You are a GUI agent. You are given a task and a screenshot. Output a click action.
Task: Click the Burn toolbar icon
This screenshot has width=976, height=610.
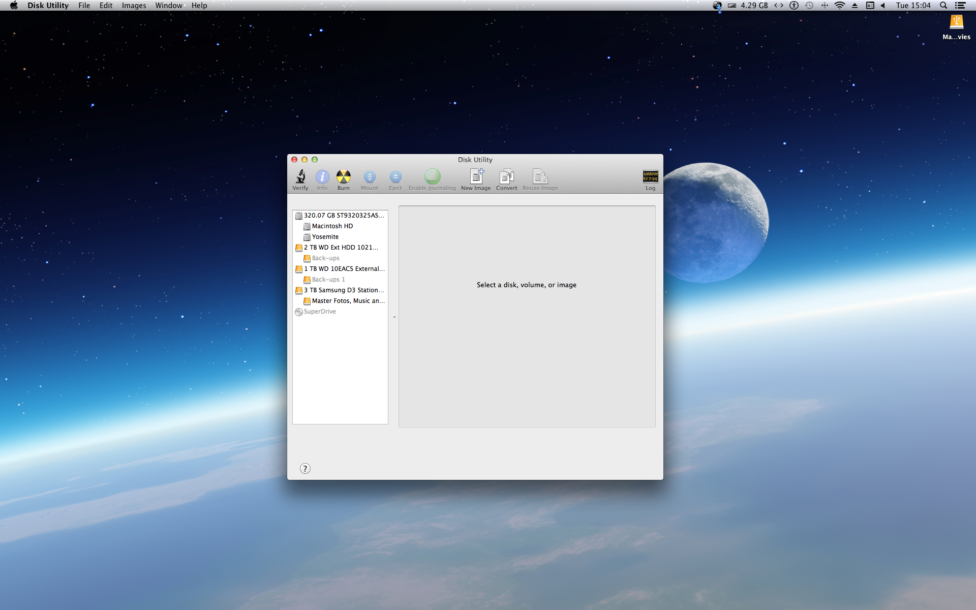(x=344, y=177)
